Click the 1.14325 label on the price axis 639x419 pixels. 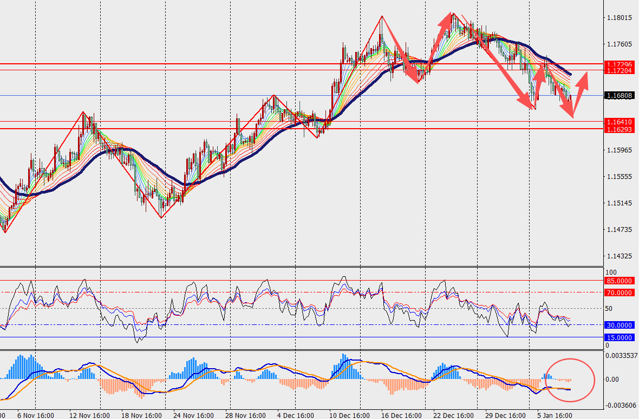coord(618,256)
